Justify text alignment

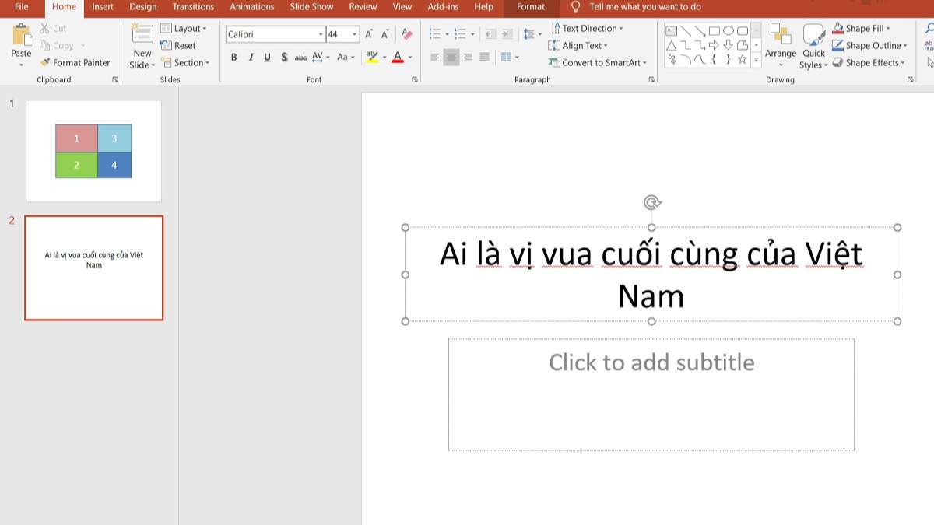tap(485, 57)
